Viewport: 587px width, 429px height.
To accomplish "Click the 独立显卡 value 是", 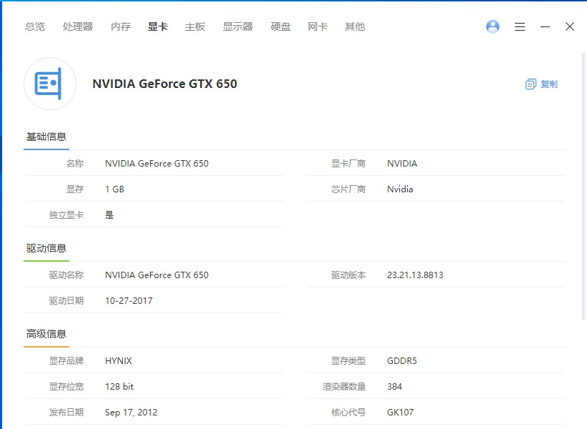I will (109, 215).
